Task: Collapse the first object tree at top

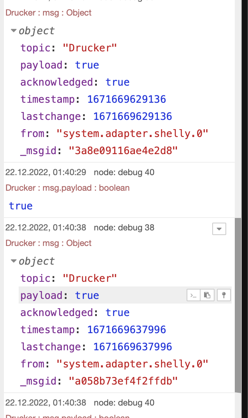Action: tap(14, 31)
